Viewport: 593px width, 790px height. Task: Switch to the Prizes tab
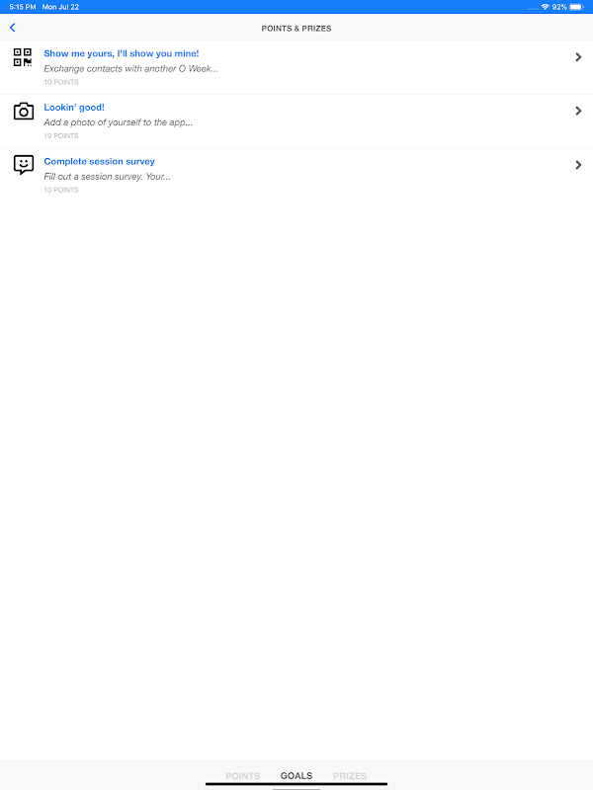350,775
